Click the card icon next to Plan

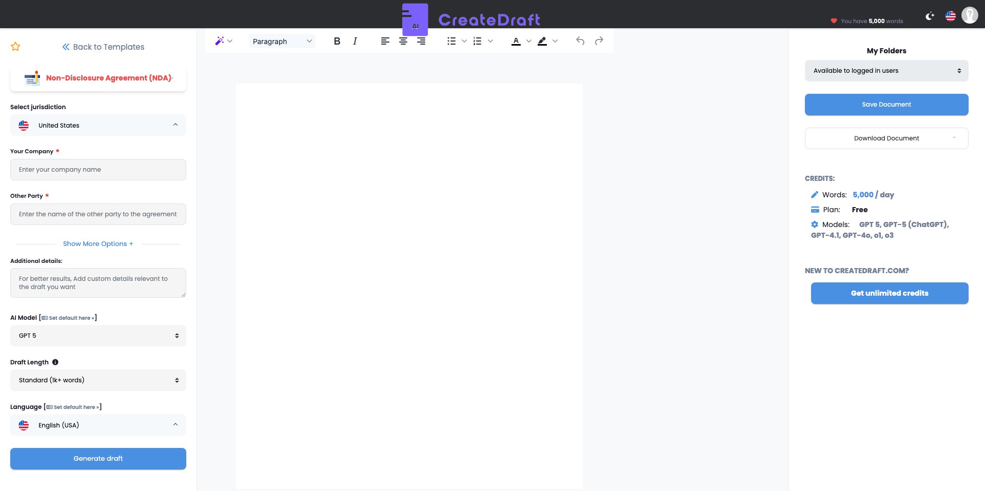pos(815,210)
